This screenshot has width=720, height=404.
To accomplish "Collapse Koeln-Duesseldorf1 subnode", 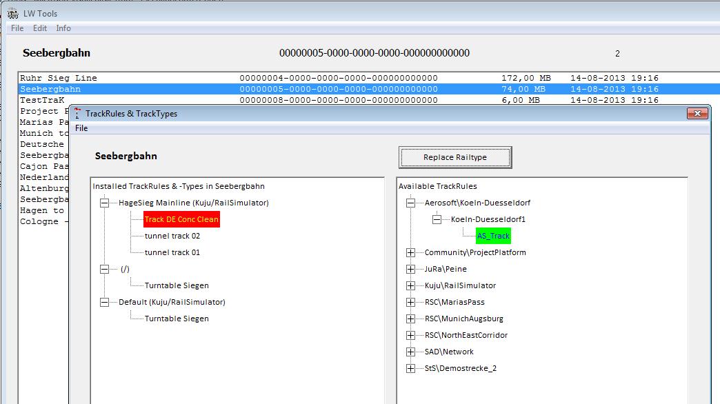I will (x=437, y=219).
